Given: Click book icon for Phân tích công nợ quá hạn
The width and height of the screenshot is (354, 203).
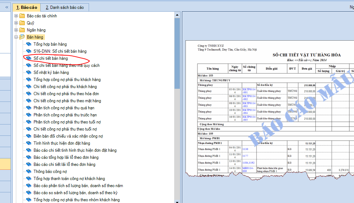Looking at the screenshot, I should coord(29,108).
